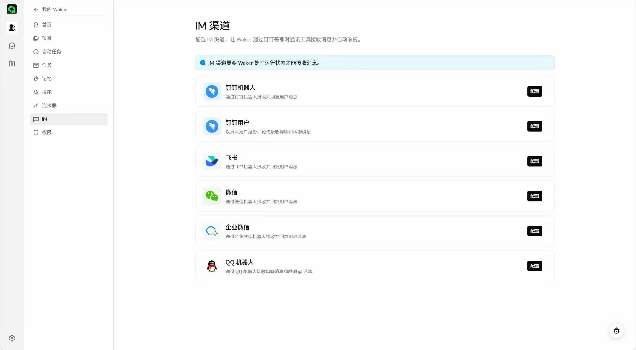Configure QQ 机器人 with 配置 button

[x=535, y=266]
